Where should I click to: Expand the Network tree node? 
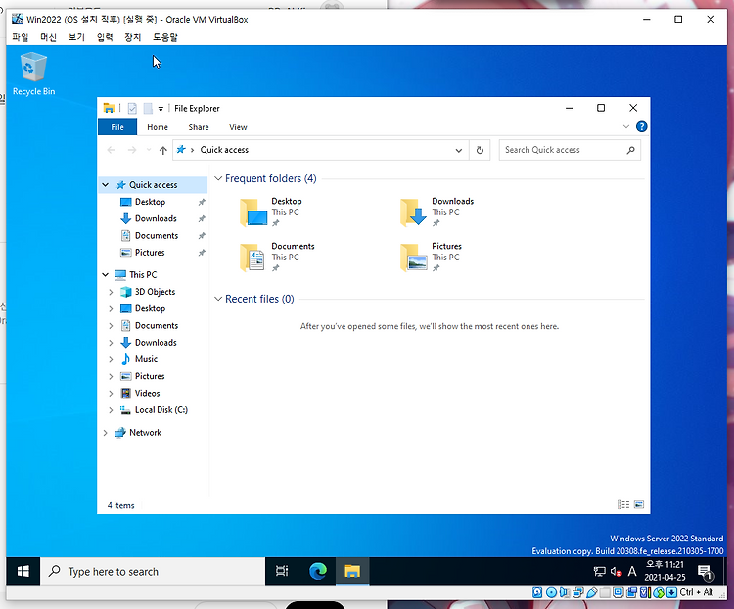coord(106,433)
